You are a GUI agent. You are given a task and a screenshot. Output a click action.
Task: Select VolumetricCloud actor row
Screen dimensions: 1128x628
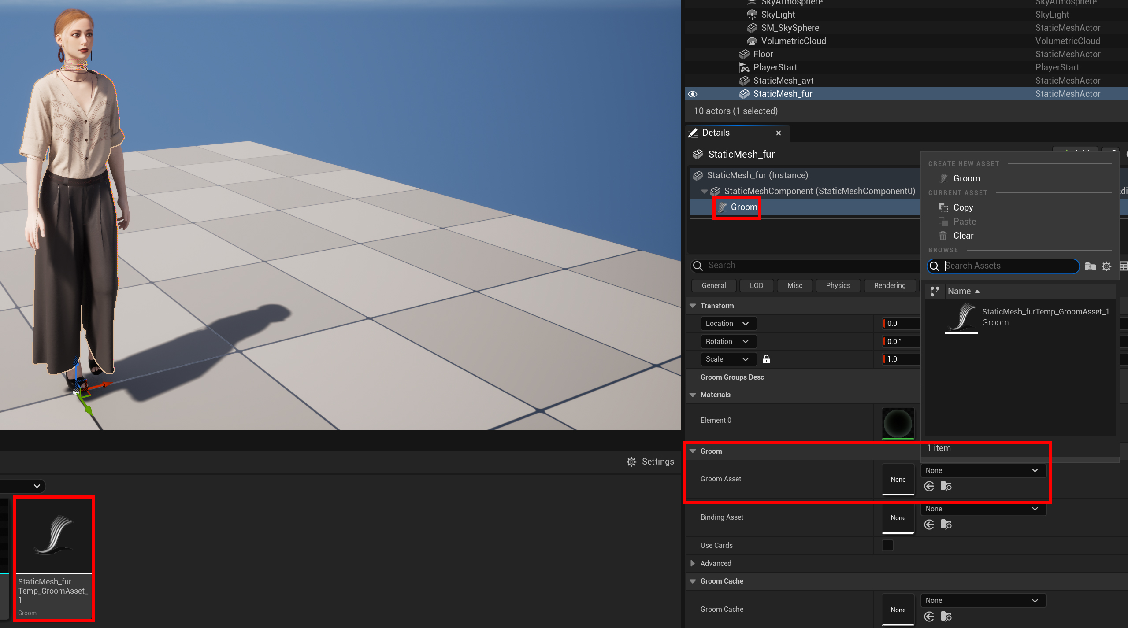[906, 41]
